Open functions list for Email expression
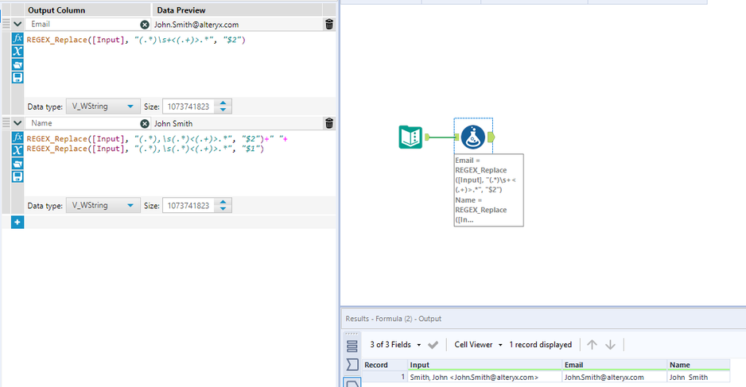This screenshot has width=746, height=387. coord(17,38)
